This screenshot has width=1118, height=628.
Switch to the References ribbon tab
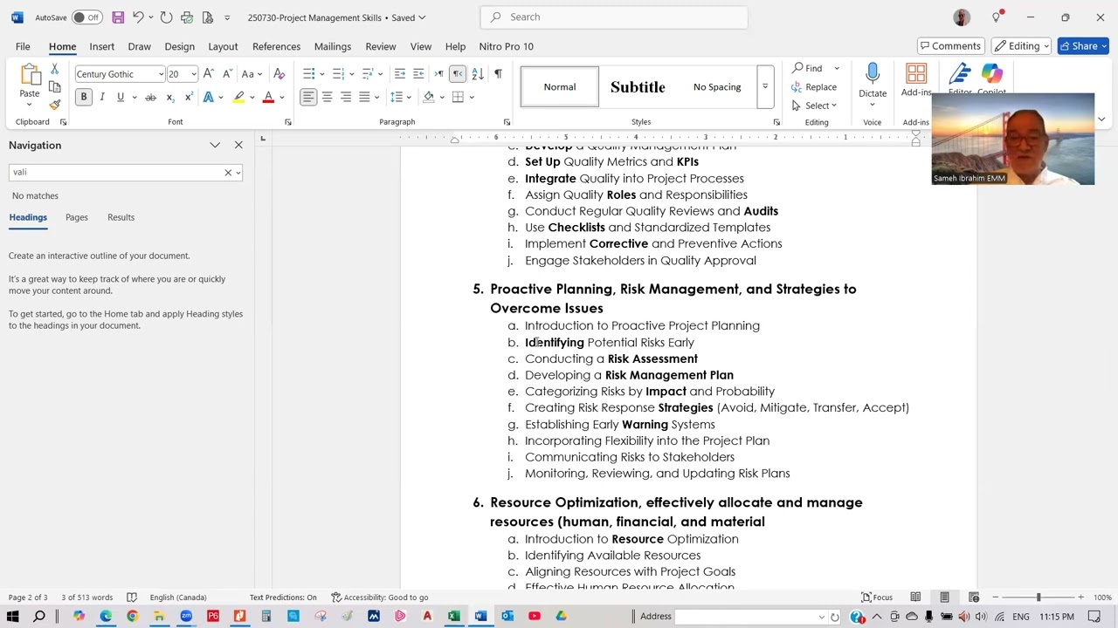click(x=276, y=46)
